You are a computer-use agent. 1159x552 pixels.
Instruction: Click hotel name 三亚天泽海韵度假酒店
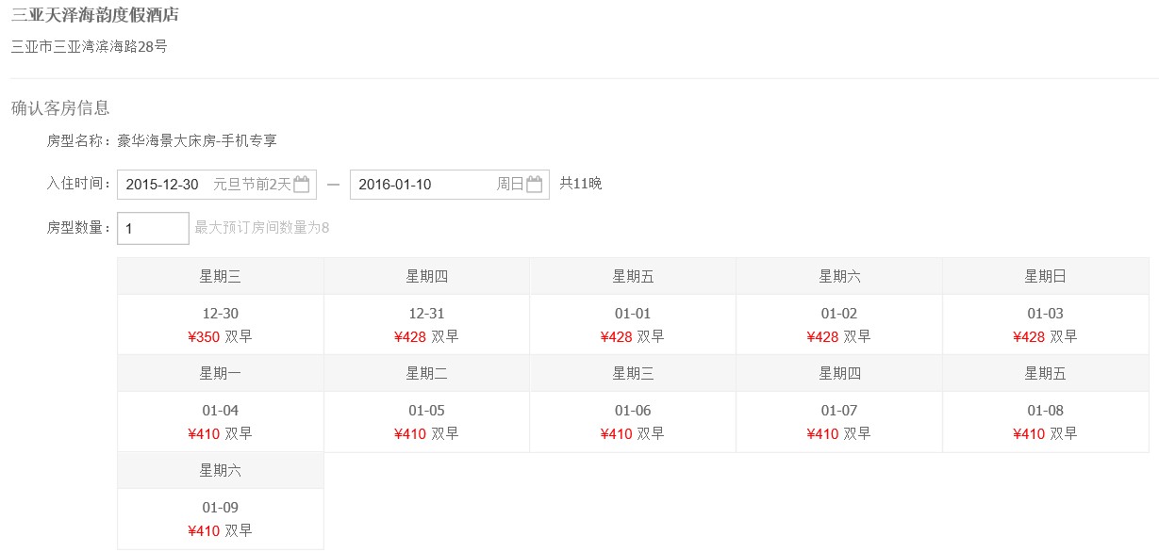coord(94,15)
